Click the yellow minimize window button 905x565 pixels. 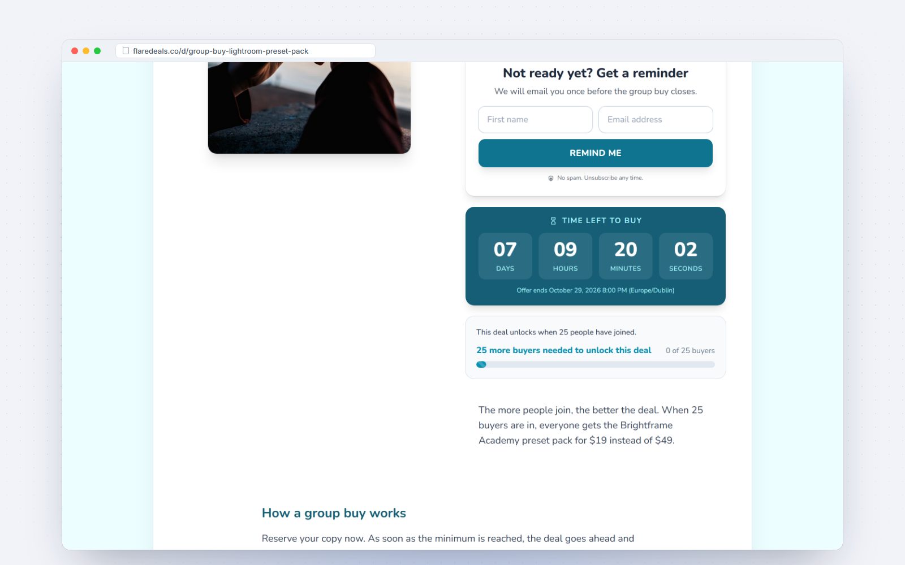pos(86,51)
